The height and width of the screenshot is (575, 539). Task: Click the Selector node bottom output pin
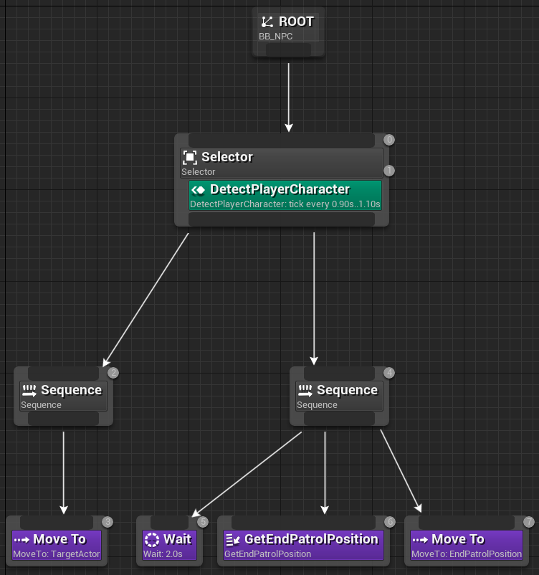click(282, 219)
